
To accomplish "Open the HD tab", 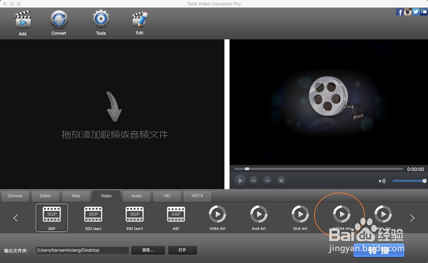I will point(167,196).
